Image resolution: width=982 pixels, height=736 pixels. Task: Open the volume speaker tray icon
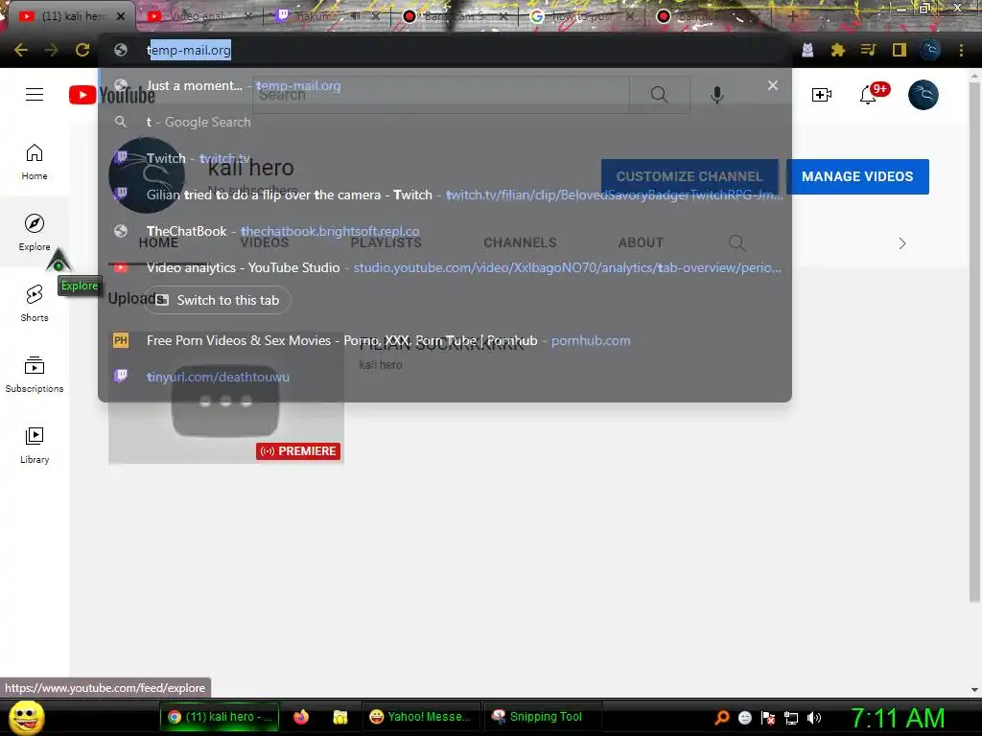coord(814,718)
